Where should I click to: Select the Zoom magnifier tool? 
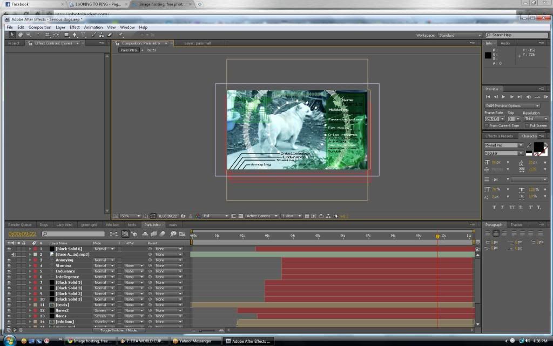tap(28, 35)
